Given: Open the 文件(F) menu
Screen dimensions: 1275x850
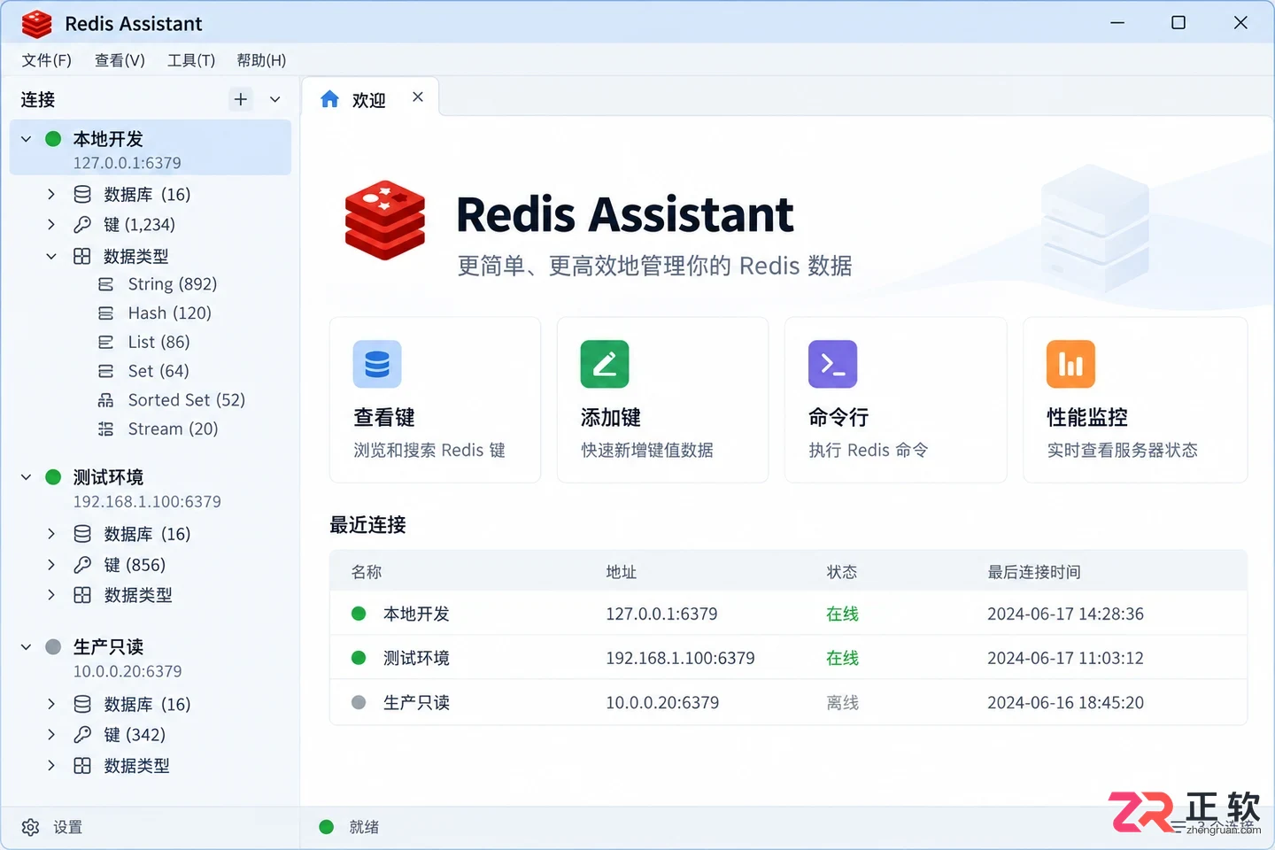Looking at the screenshot, I should click(46, 60).
